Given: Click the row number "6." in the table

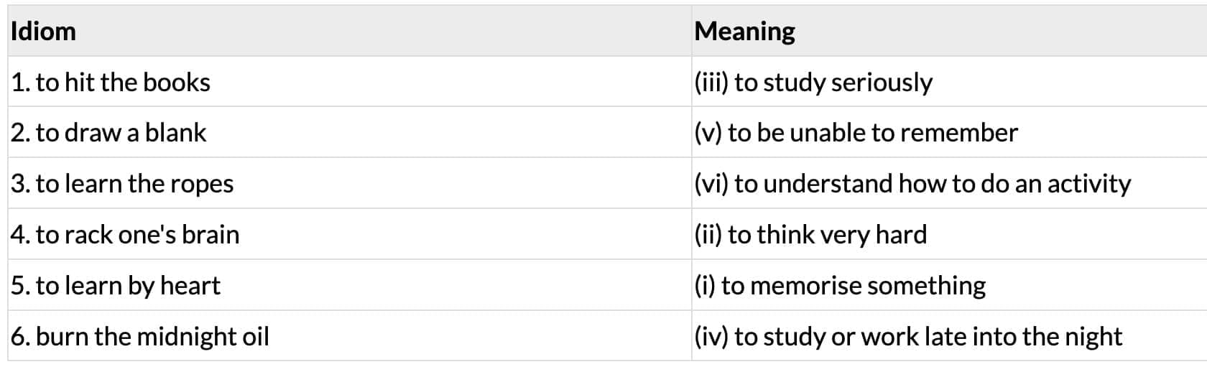Looking at the screenshot, I should tap(20, 337).
